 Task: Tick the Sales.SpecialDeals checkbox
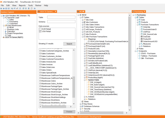click(40, 73)
